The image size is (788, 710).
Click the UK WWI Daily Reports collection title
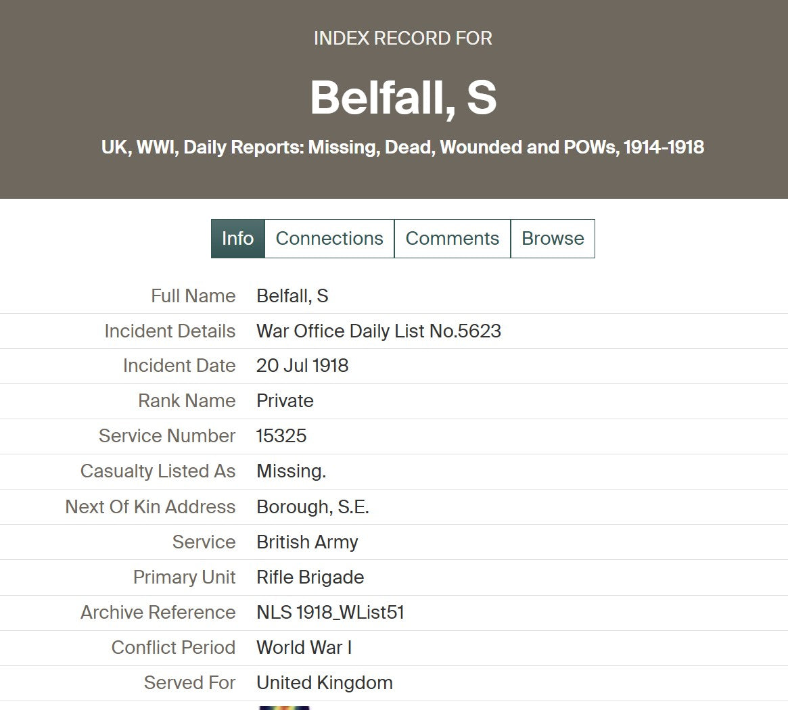point(402,147)
